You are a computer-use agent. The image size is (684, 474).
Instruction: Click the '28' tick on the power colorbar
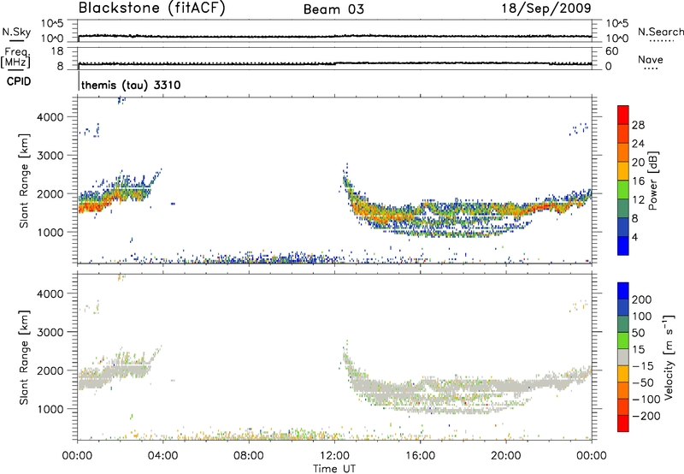point(638,125)
